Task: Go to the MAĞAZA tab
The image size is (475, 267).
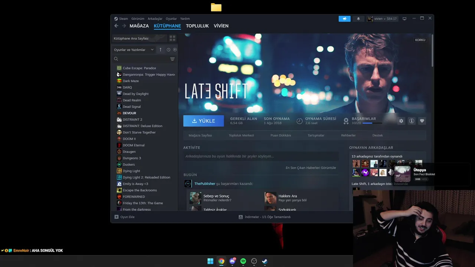Action: click(x=139, y=26)
